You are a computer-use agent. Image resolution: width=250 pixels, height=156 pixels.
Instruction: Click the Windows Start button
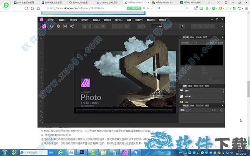click(x=5, y=153)
